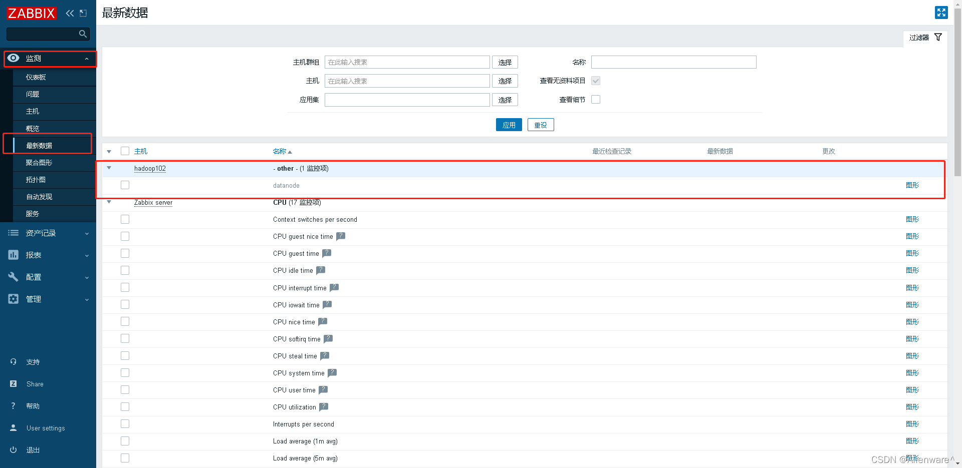Viewport: 962px width, 468px height.
Task: Click 选择 next to 主机群组
Action: coord(505,62)
